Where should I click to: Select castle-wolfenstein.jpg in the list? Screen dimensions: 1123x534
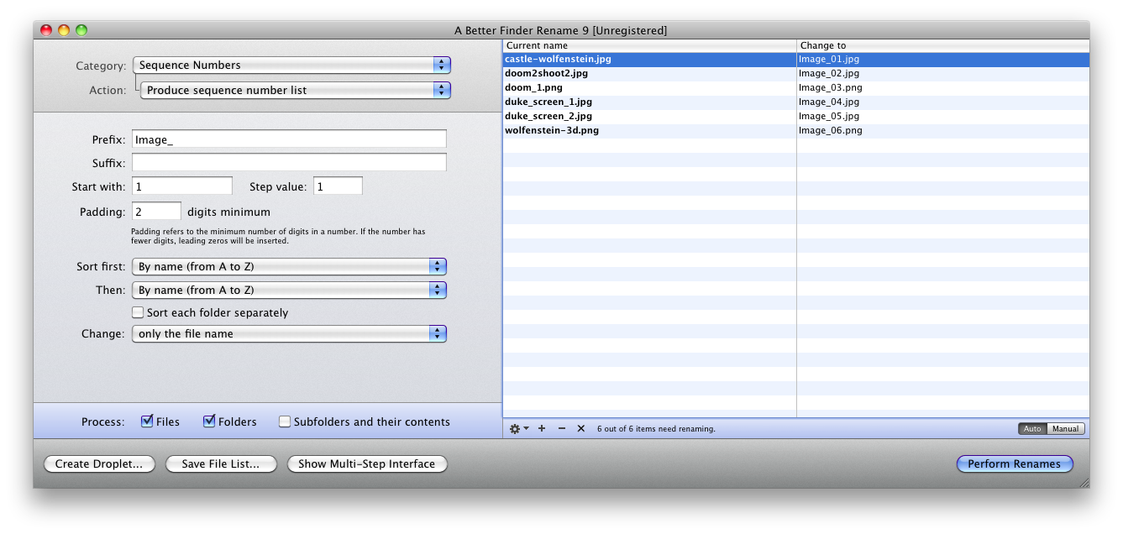point(649,60)
